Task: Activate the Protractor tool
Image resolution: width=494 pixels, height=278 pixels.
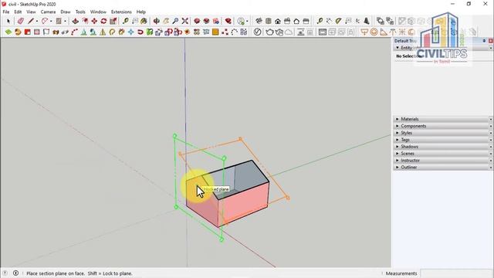Action: tap(338, 21)
